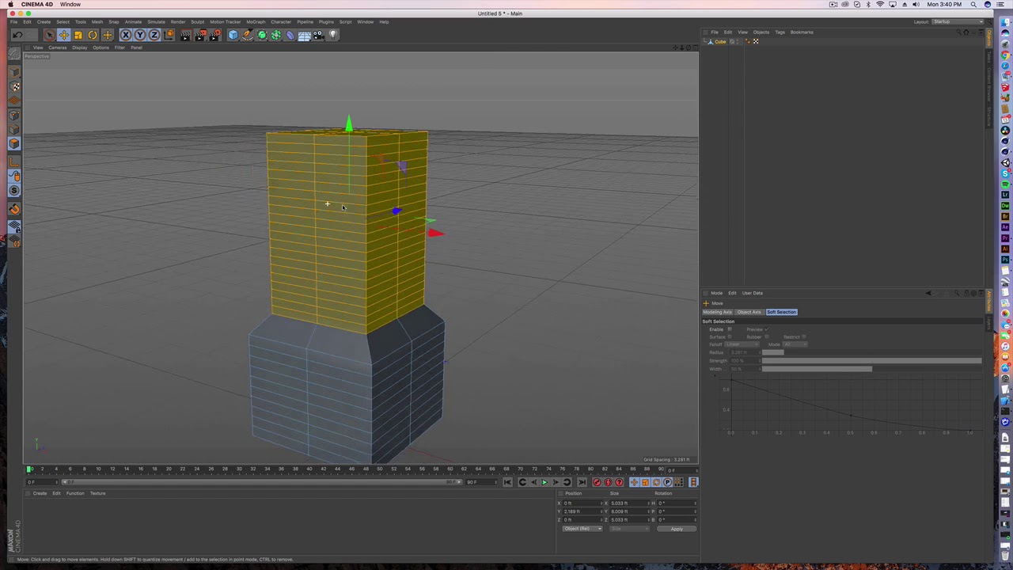Image resolution: width=1013 pixels, height=570 pixels.
Task: Click the green Subdivision Surface generator icon
Action: 262,35
